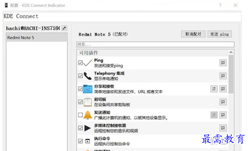The image size is (248, 151).
Task: Click the 可用插件 header text
Action: tap(89, 53)
